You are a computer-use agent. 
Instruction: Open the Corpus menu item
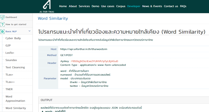tap(121, 6)
